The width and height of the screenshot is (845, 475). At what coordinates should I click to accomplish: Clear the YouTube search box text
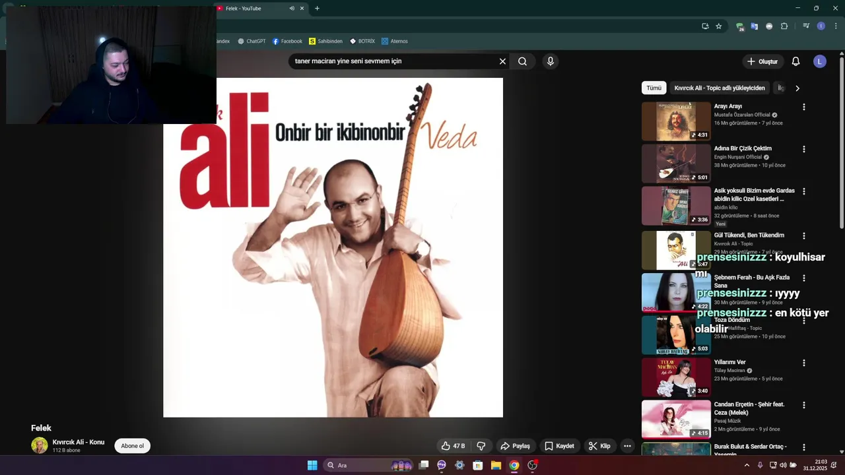[502, 61]
